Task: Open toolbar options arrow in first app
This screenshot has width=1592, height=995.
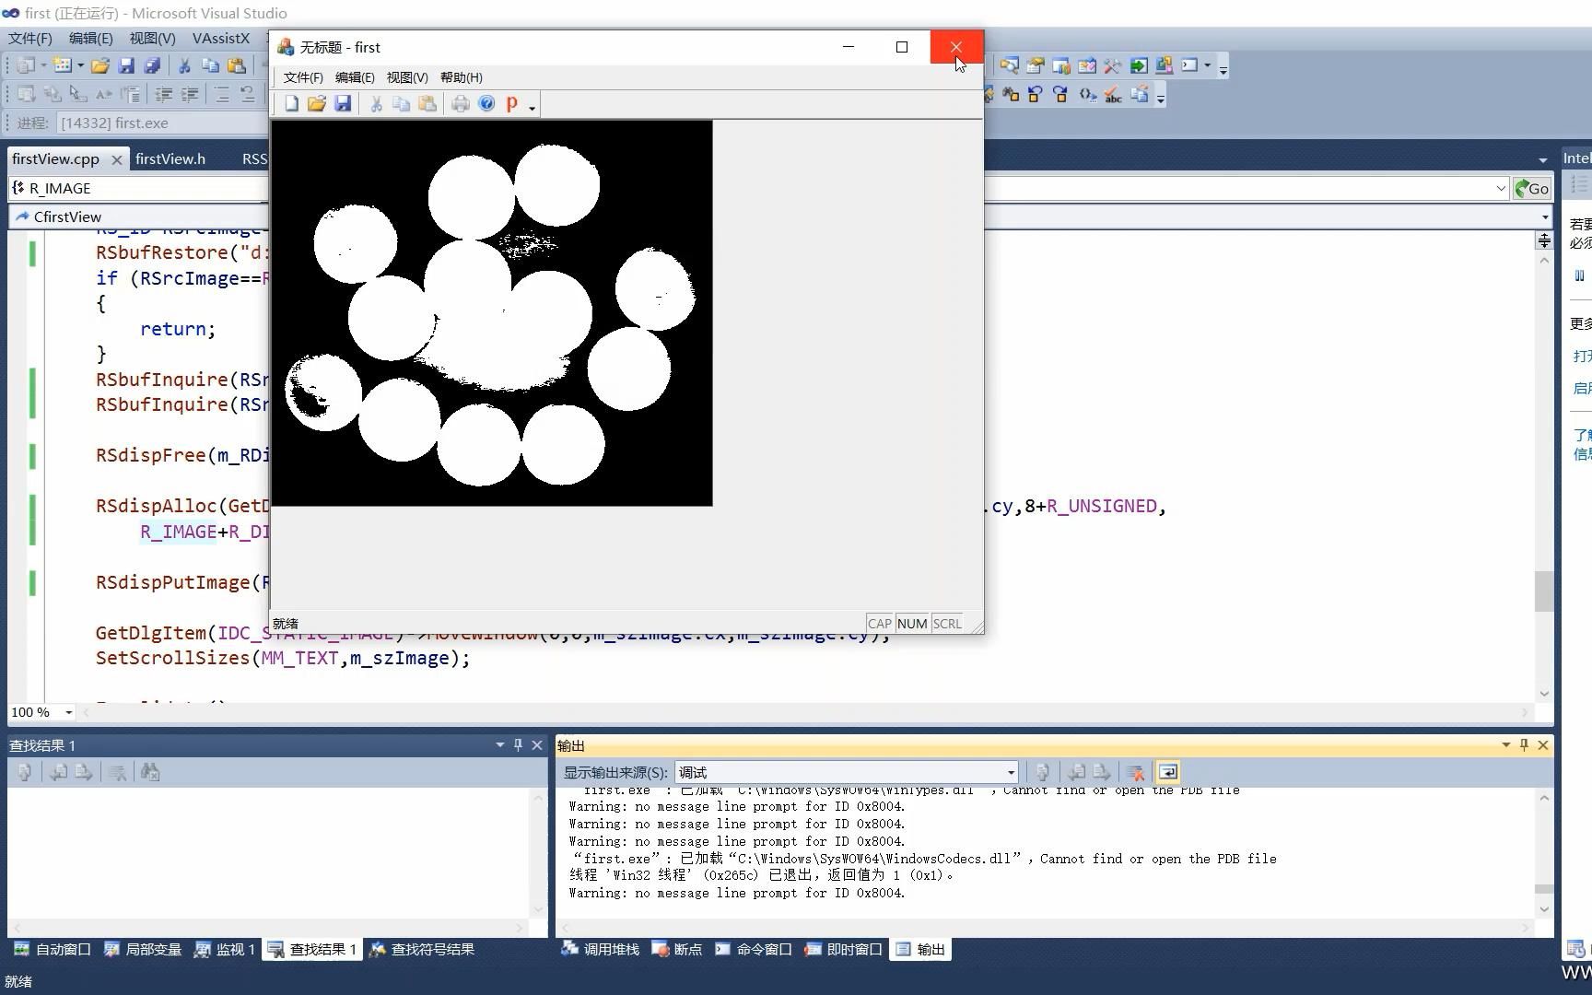Action: click(x=533, y=107)
